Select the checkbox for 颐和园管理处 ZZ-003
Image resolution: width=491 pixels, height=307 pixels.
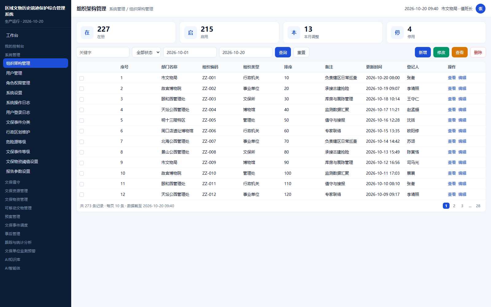pyautogui.click(x=82, y=99)
